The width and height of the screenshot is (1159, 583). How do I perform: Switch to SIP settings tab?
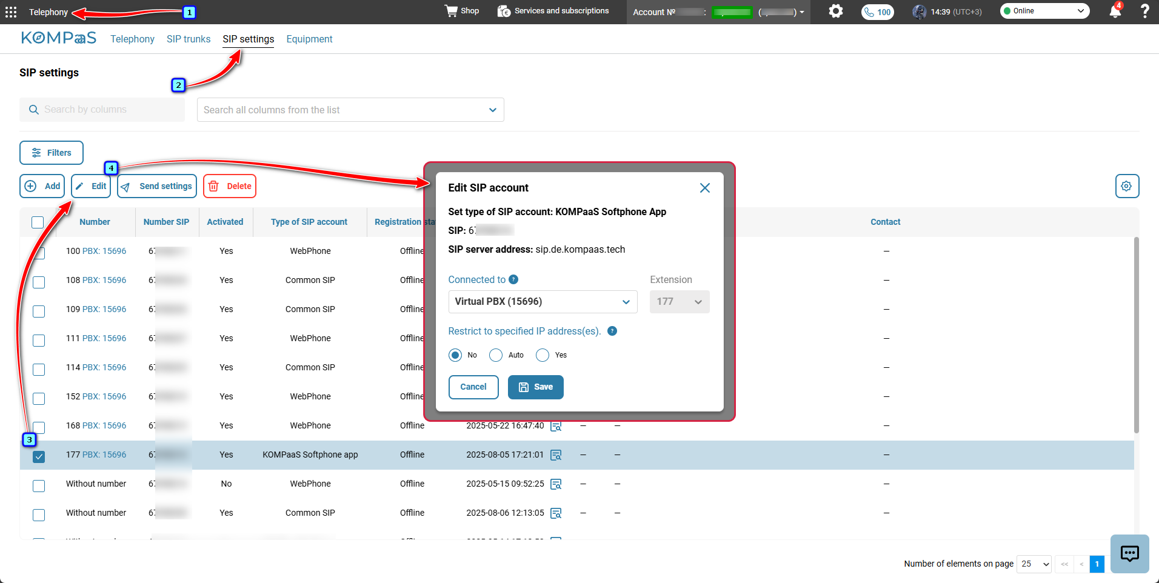tap(248, 39)
